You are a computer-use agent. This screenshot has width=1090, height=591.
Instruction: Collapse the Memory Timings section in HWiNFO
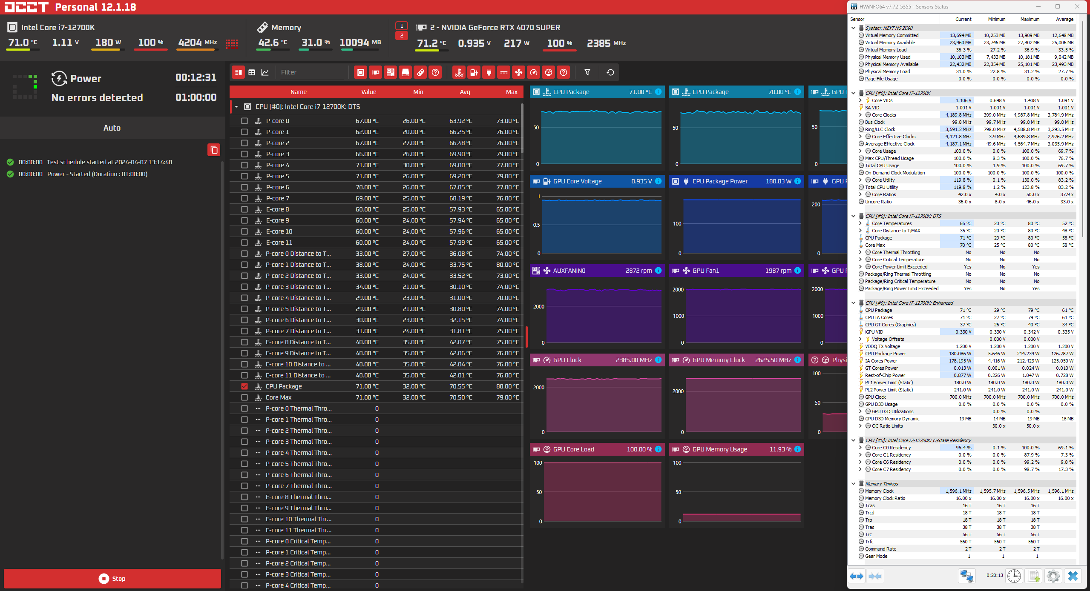coord(853,484)
